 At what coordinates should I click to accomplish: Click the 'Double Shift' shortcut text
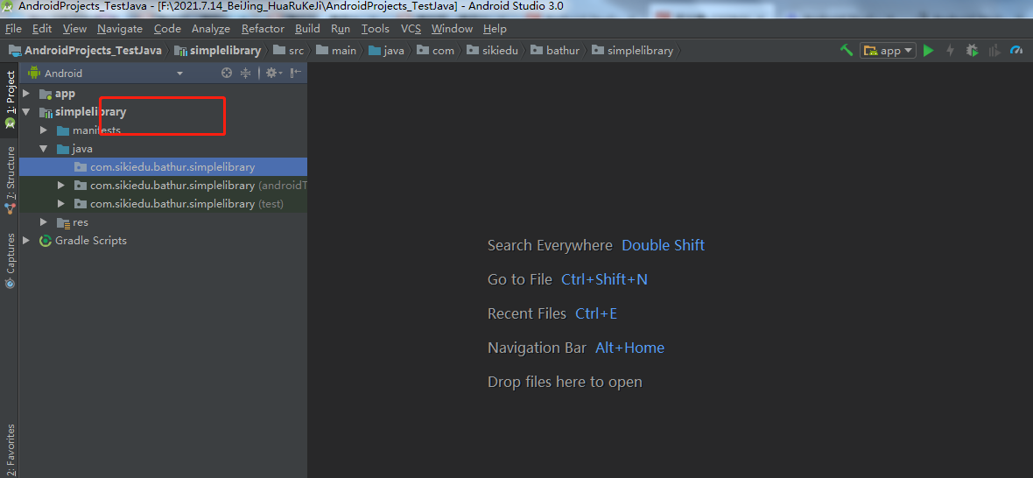pos(664,246)
